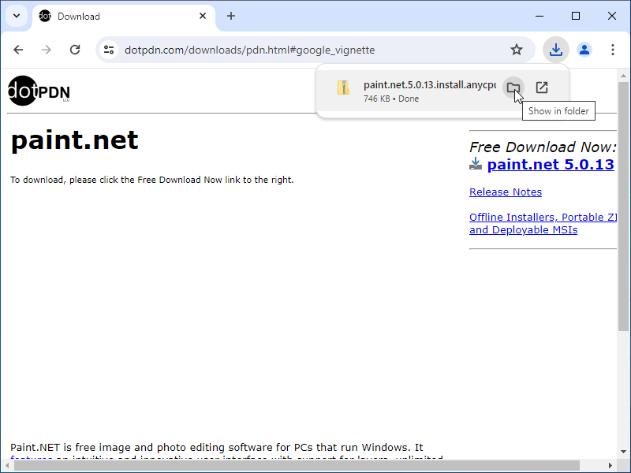The image size is (631, 473).
Task: Click the paint.net 5.0.13 download link
Action: tap(551, 164)
